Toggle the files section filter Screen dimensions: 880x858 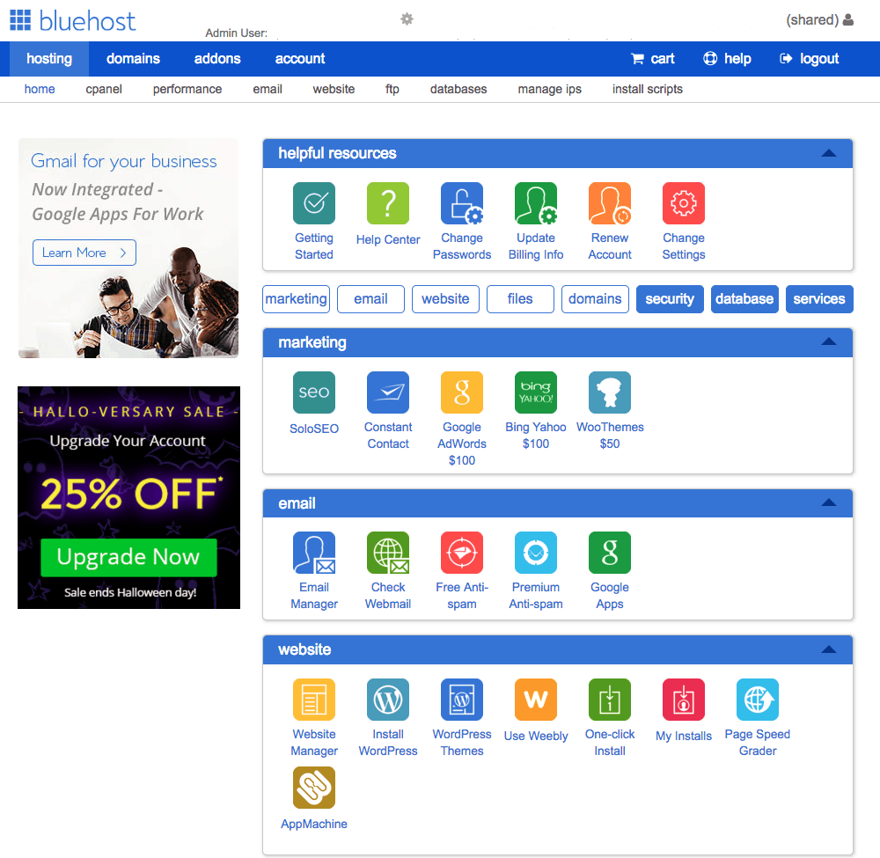pyautogui.click(x=520, y=299)
